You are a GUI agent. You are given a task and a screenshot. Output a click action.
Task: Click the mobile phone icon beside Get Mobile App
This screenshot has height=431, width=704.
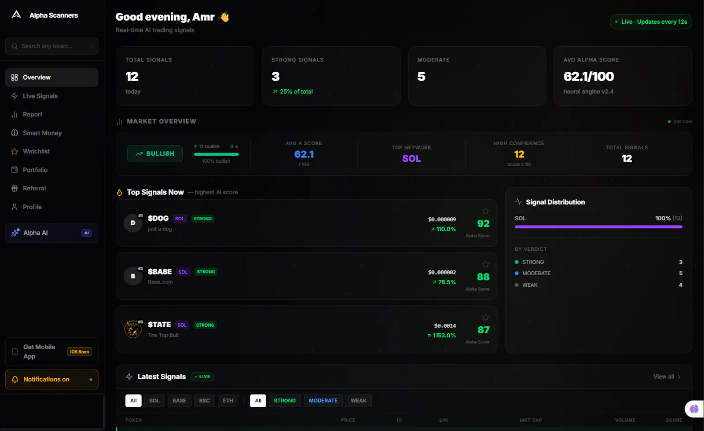[x=15, y=352]
